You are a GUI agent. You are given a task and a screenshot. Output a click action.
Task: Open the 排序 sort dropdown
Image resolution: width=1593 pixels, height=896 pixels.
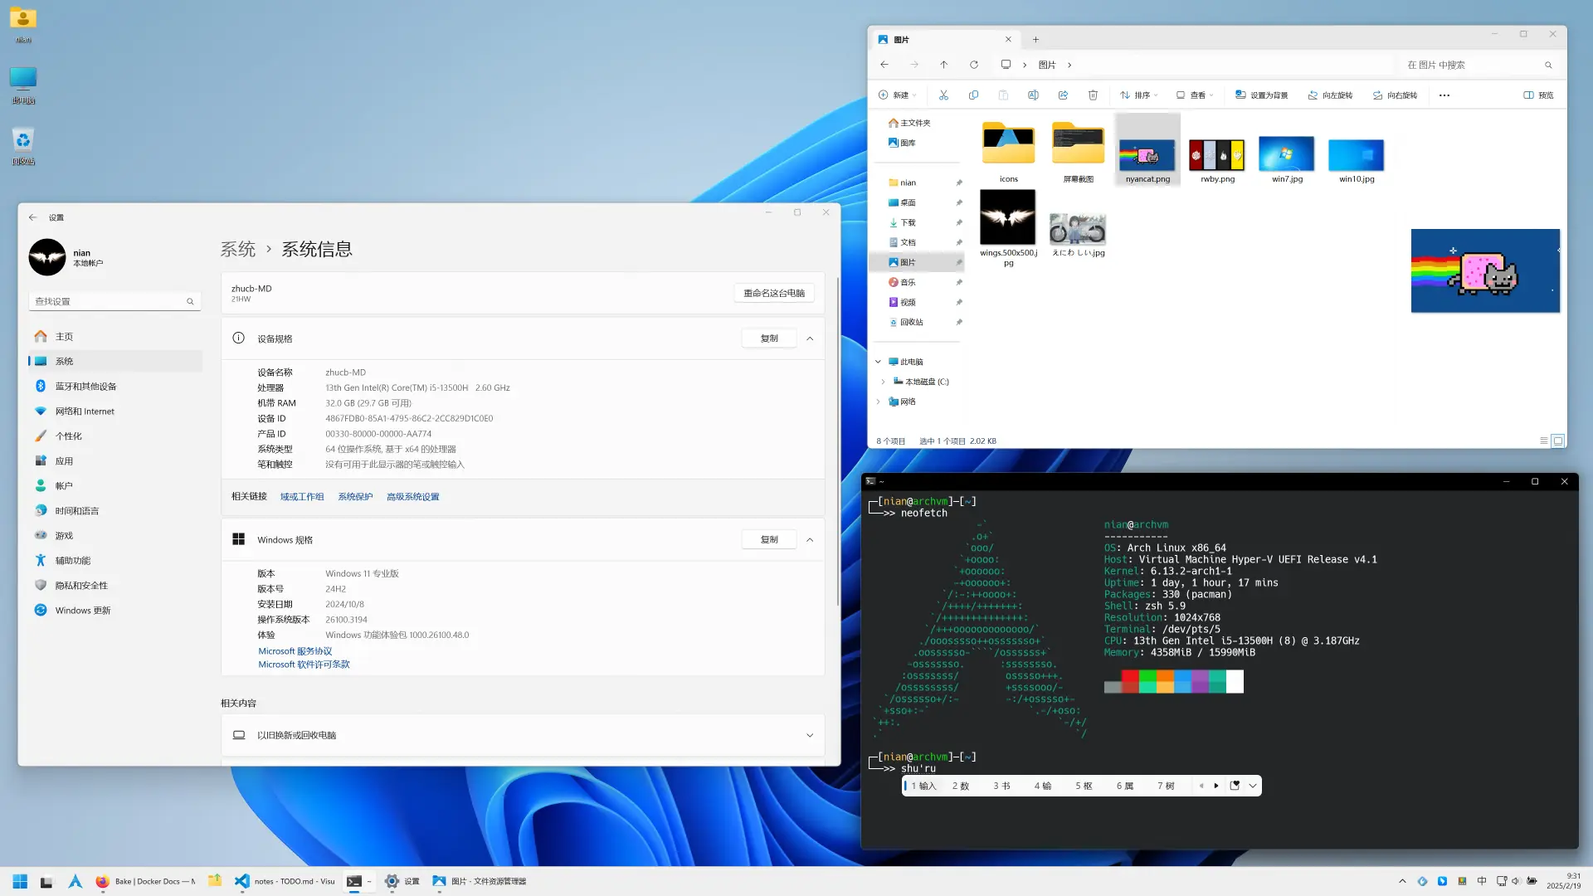pos(1138,95)
